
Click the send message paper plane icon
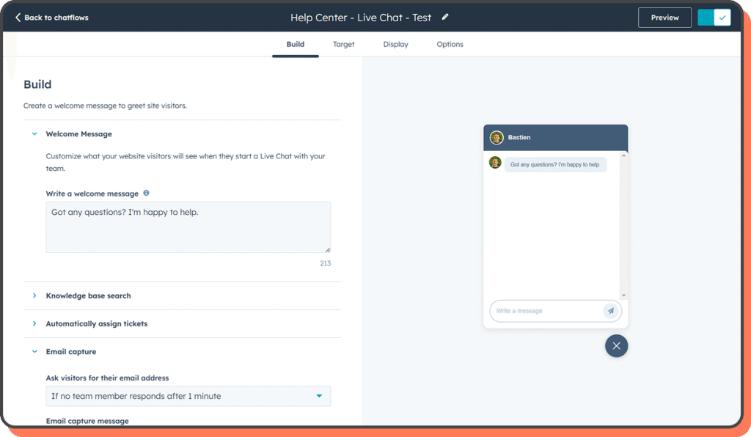[610, 311]
